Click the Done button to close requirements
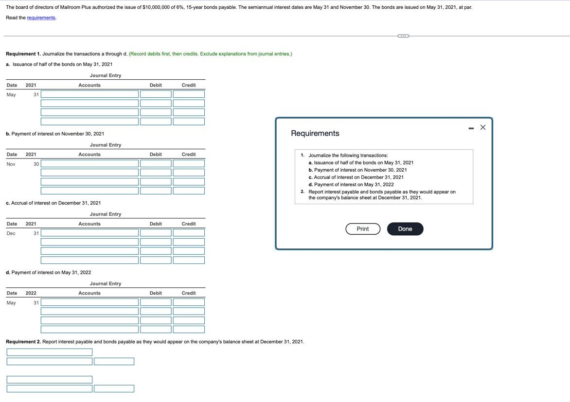 405,228
